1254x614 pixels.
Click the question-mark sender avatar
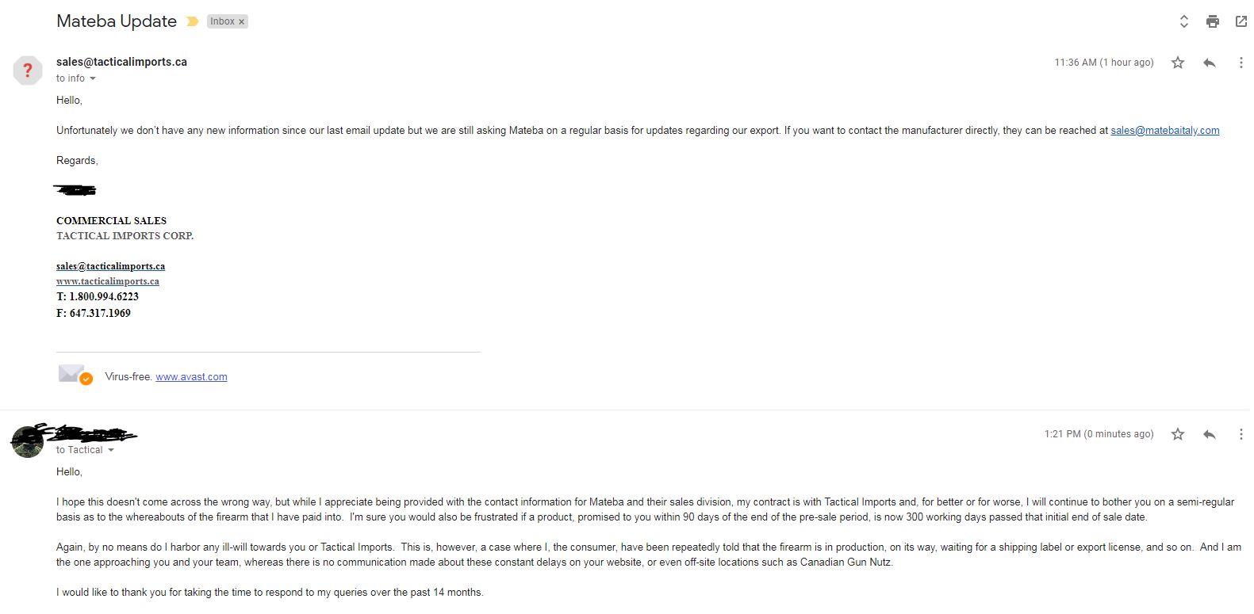[x=28, y=71]
